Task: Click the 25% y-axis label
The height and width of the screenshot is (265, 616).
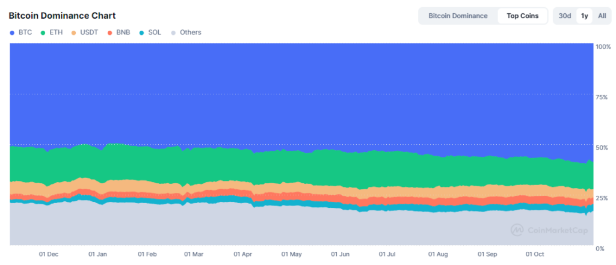Action: point(602,198)
